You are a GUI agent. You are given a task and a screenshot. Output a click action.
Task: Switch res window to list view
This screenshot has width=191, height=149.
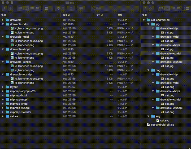pyautogui.click(x=26, y=8)
